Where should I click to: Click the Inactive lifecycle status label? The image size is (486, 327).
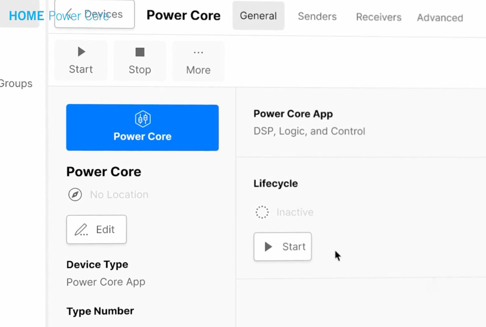click(295, 212)
